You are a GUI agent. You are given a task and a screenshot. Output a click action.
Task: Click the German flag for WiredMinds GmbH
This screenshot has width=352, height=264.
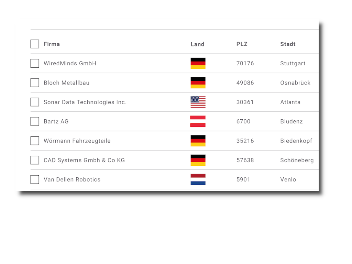click(198, 63)
